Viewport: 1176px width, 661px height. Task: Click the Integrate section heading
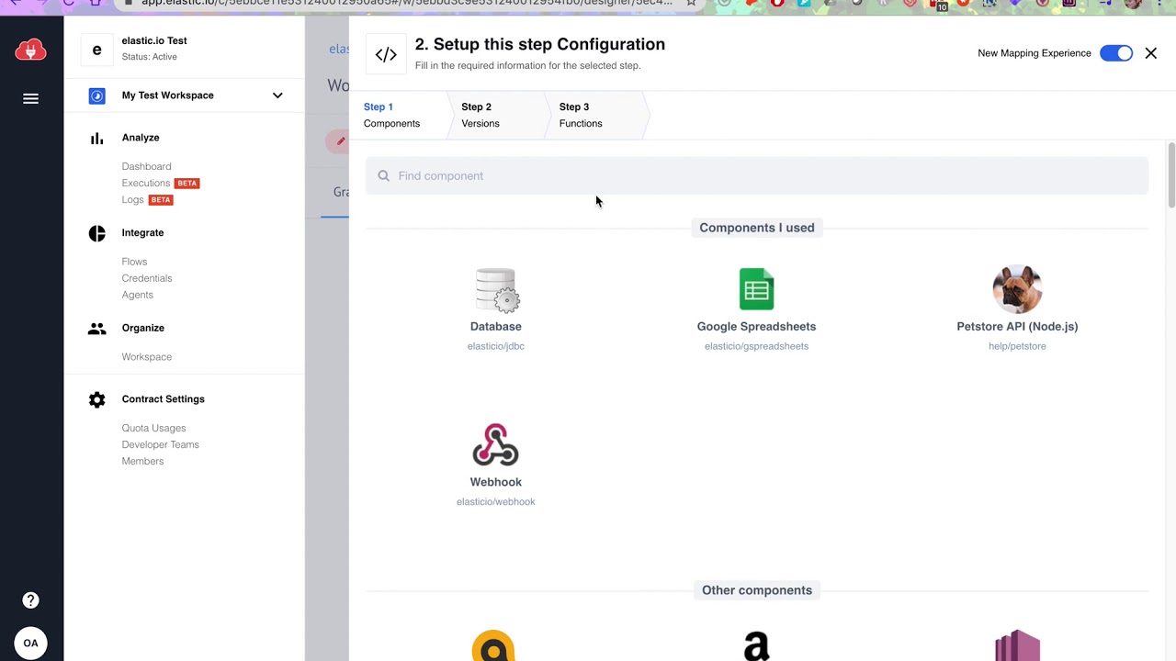tap(142, 233)
